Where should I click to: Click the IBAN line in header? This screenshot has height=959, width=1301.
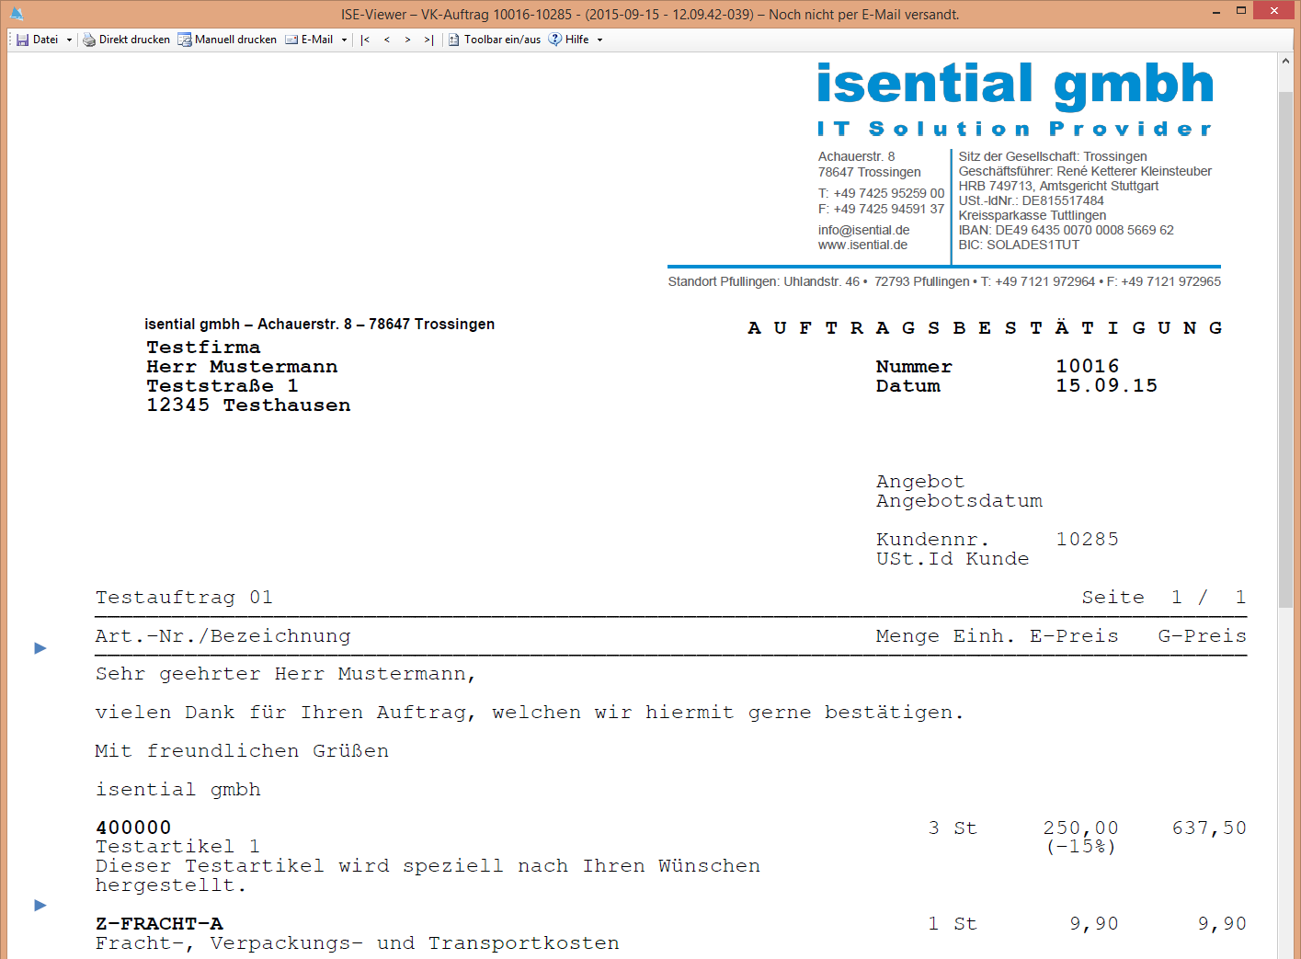tap(1066, 230)
